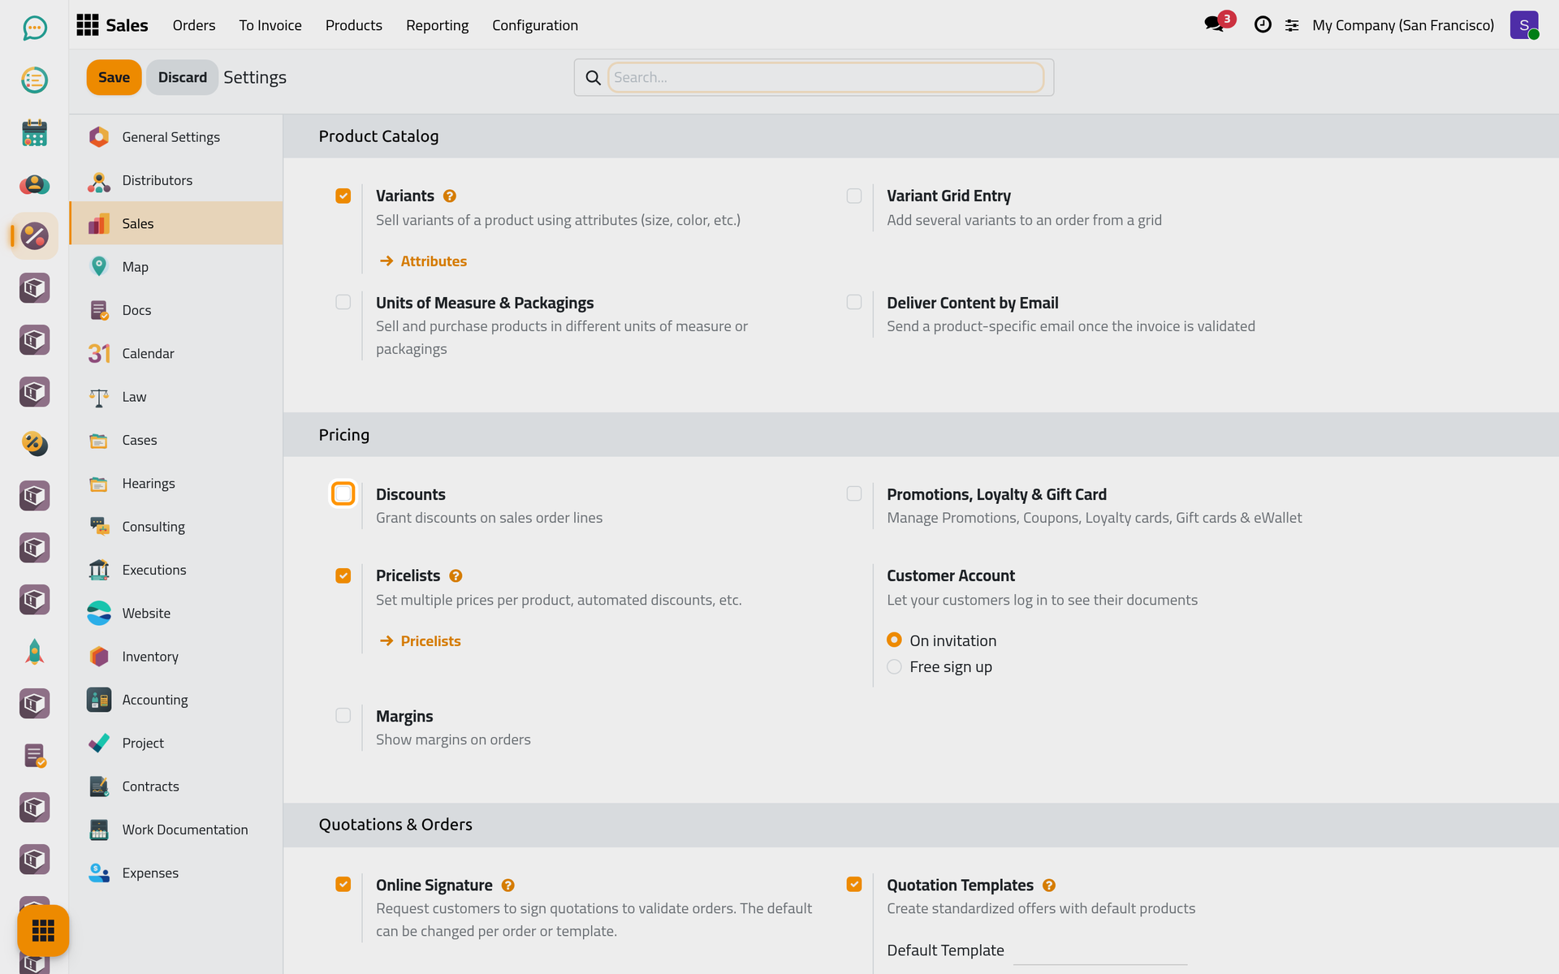Open the Configuration menu
The width and height of the screenshot is (1559, 974).
click(x=535, y=25)
